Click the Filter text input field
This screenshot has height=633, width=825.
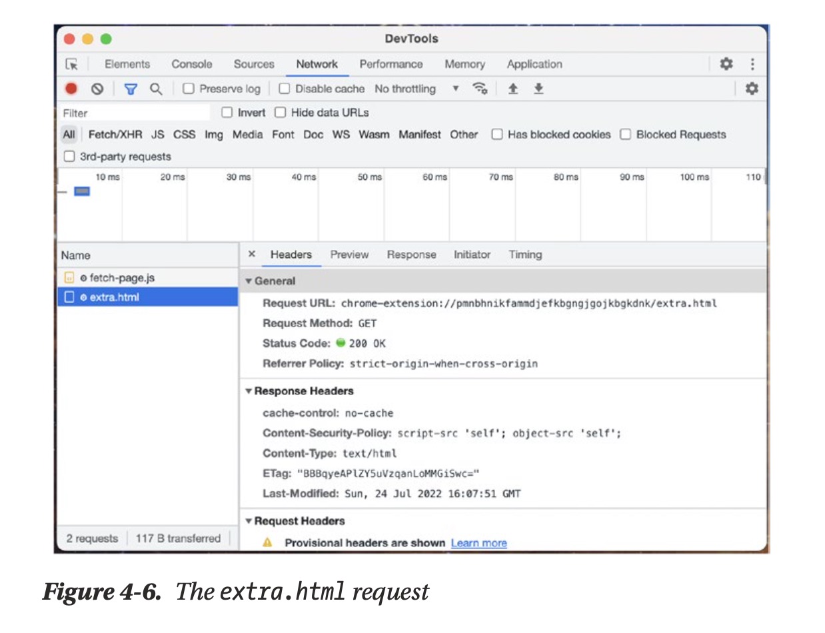[x=133, y=113]
